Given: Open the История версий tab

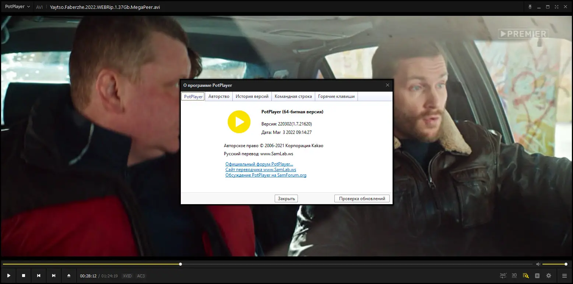Looking at the screenshot, I should coord(252,96).
